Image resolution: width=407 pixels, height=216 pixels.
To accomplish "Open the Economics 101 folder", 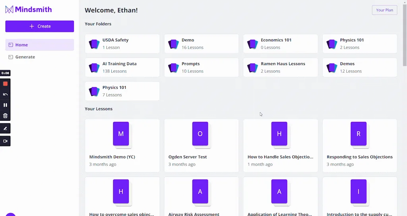I will click(280, 44).
